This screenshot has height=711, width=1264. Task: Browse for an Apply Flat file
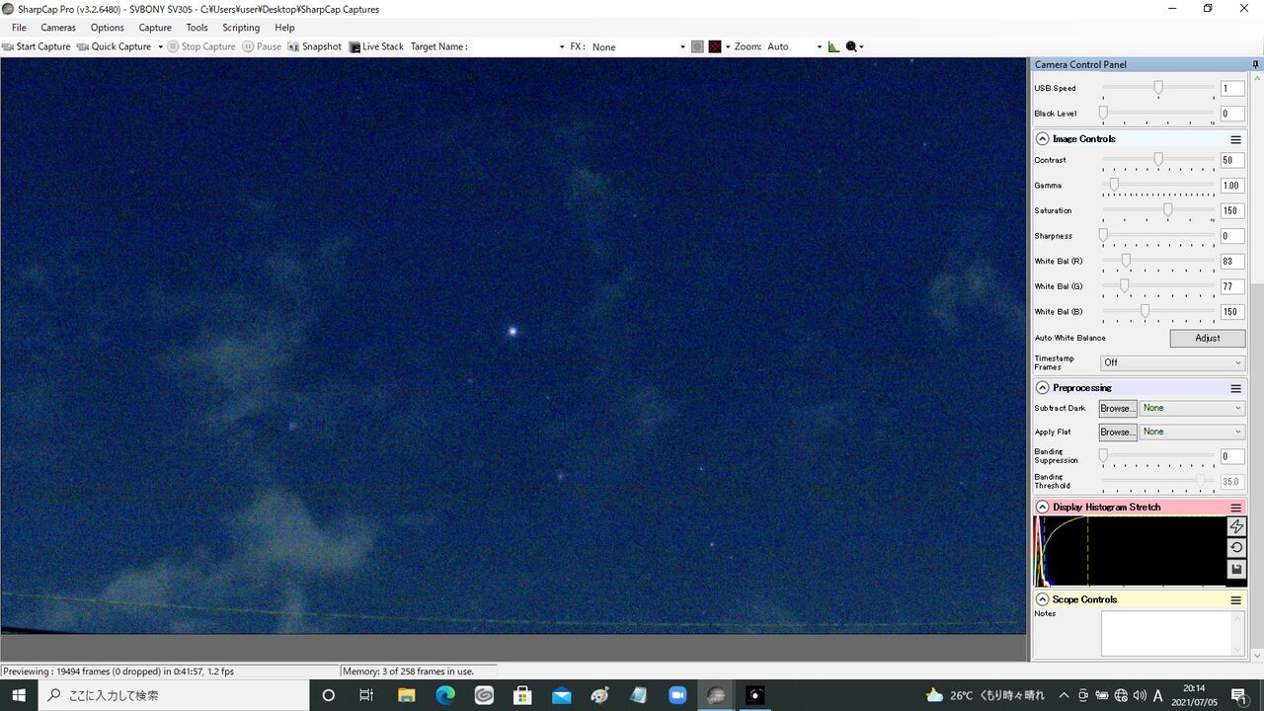[1118, 432]
